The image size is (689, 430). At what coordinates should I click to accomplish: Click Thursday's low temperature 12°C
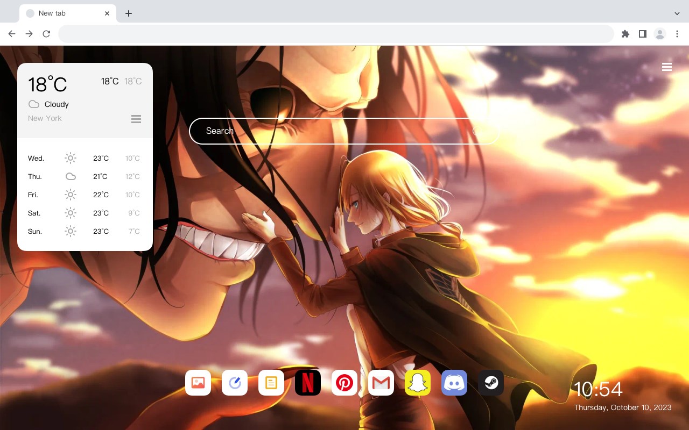click(132, 176)
